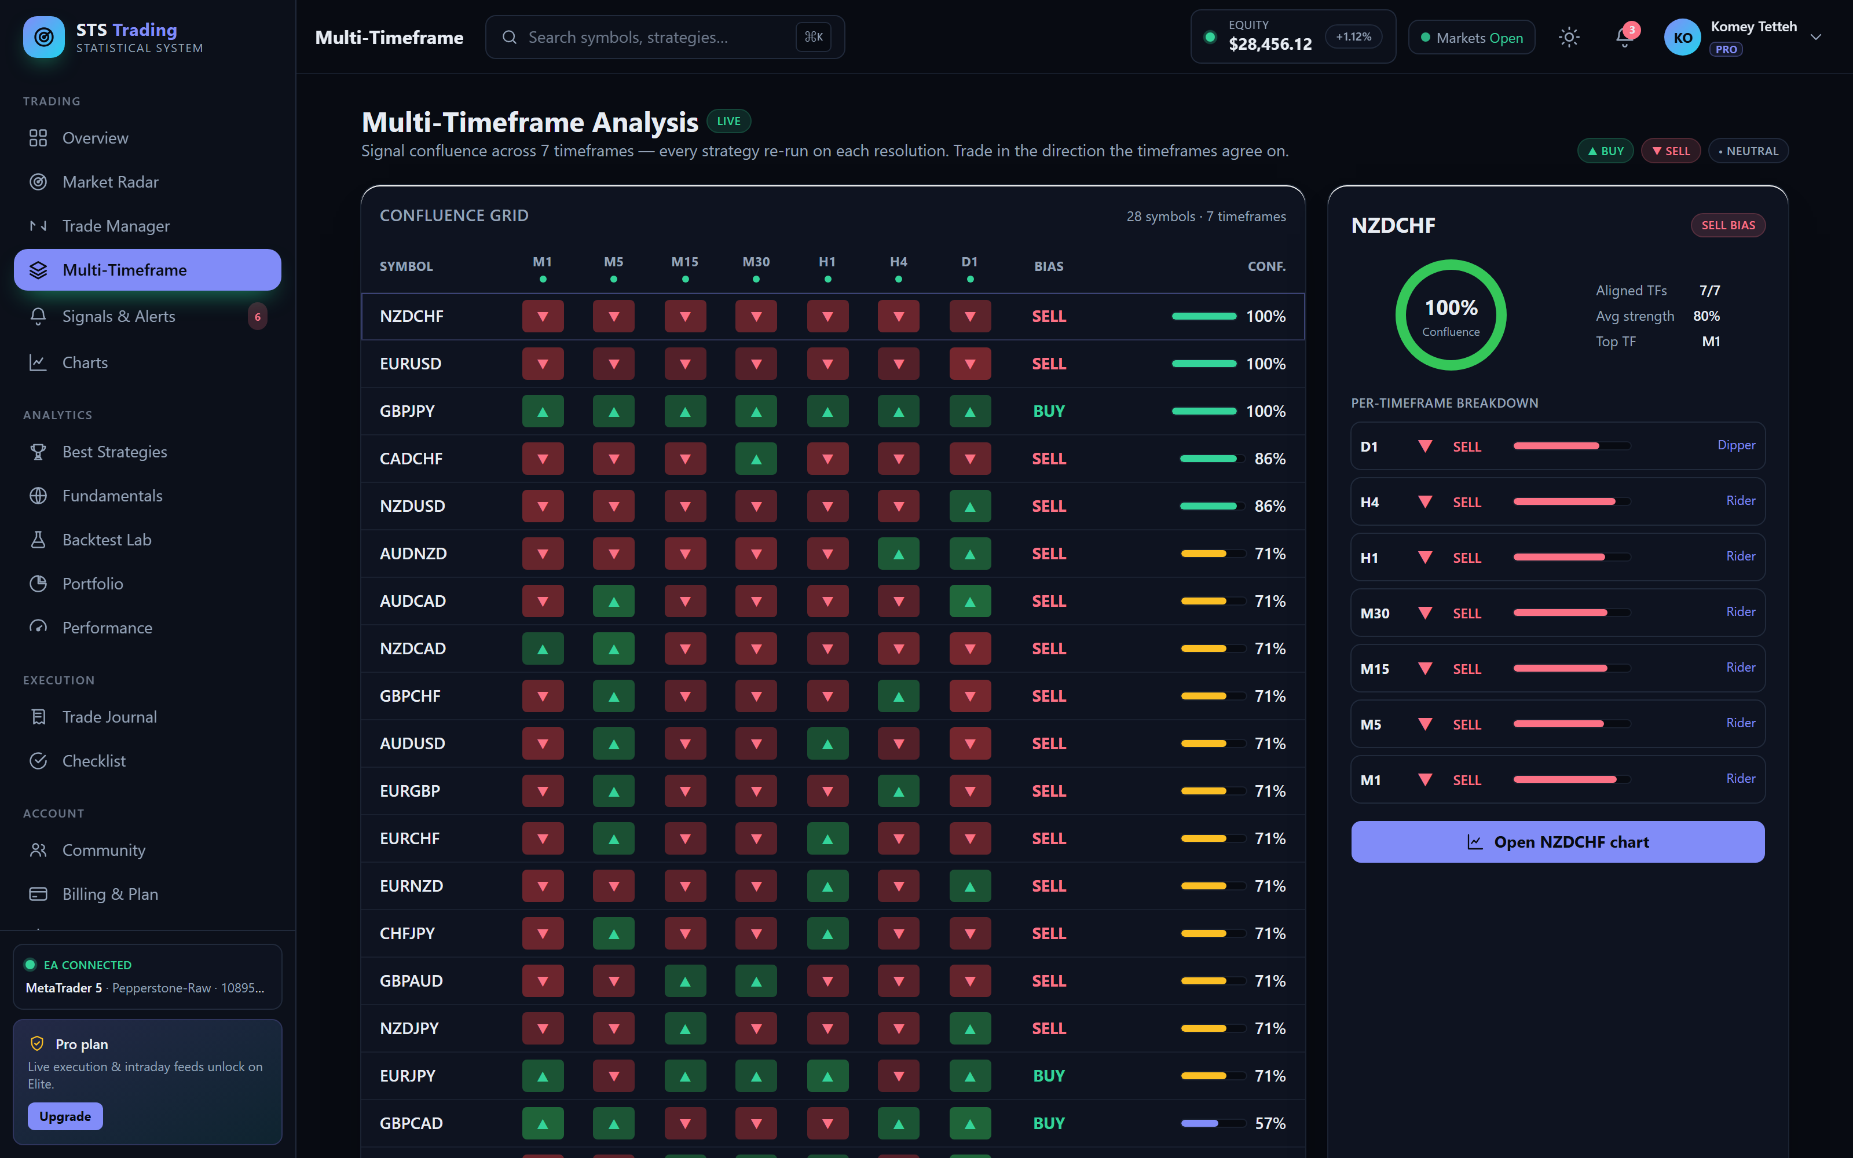
Task: Click the NZDUSD D1 buy arrow cell
Action: coord(969,506)
